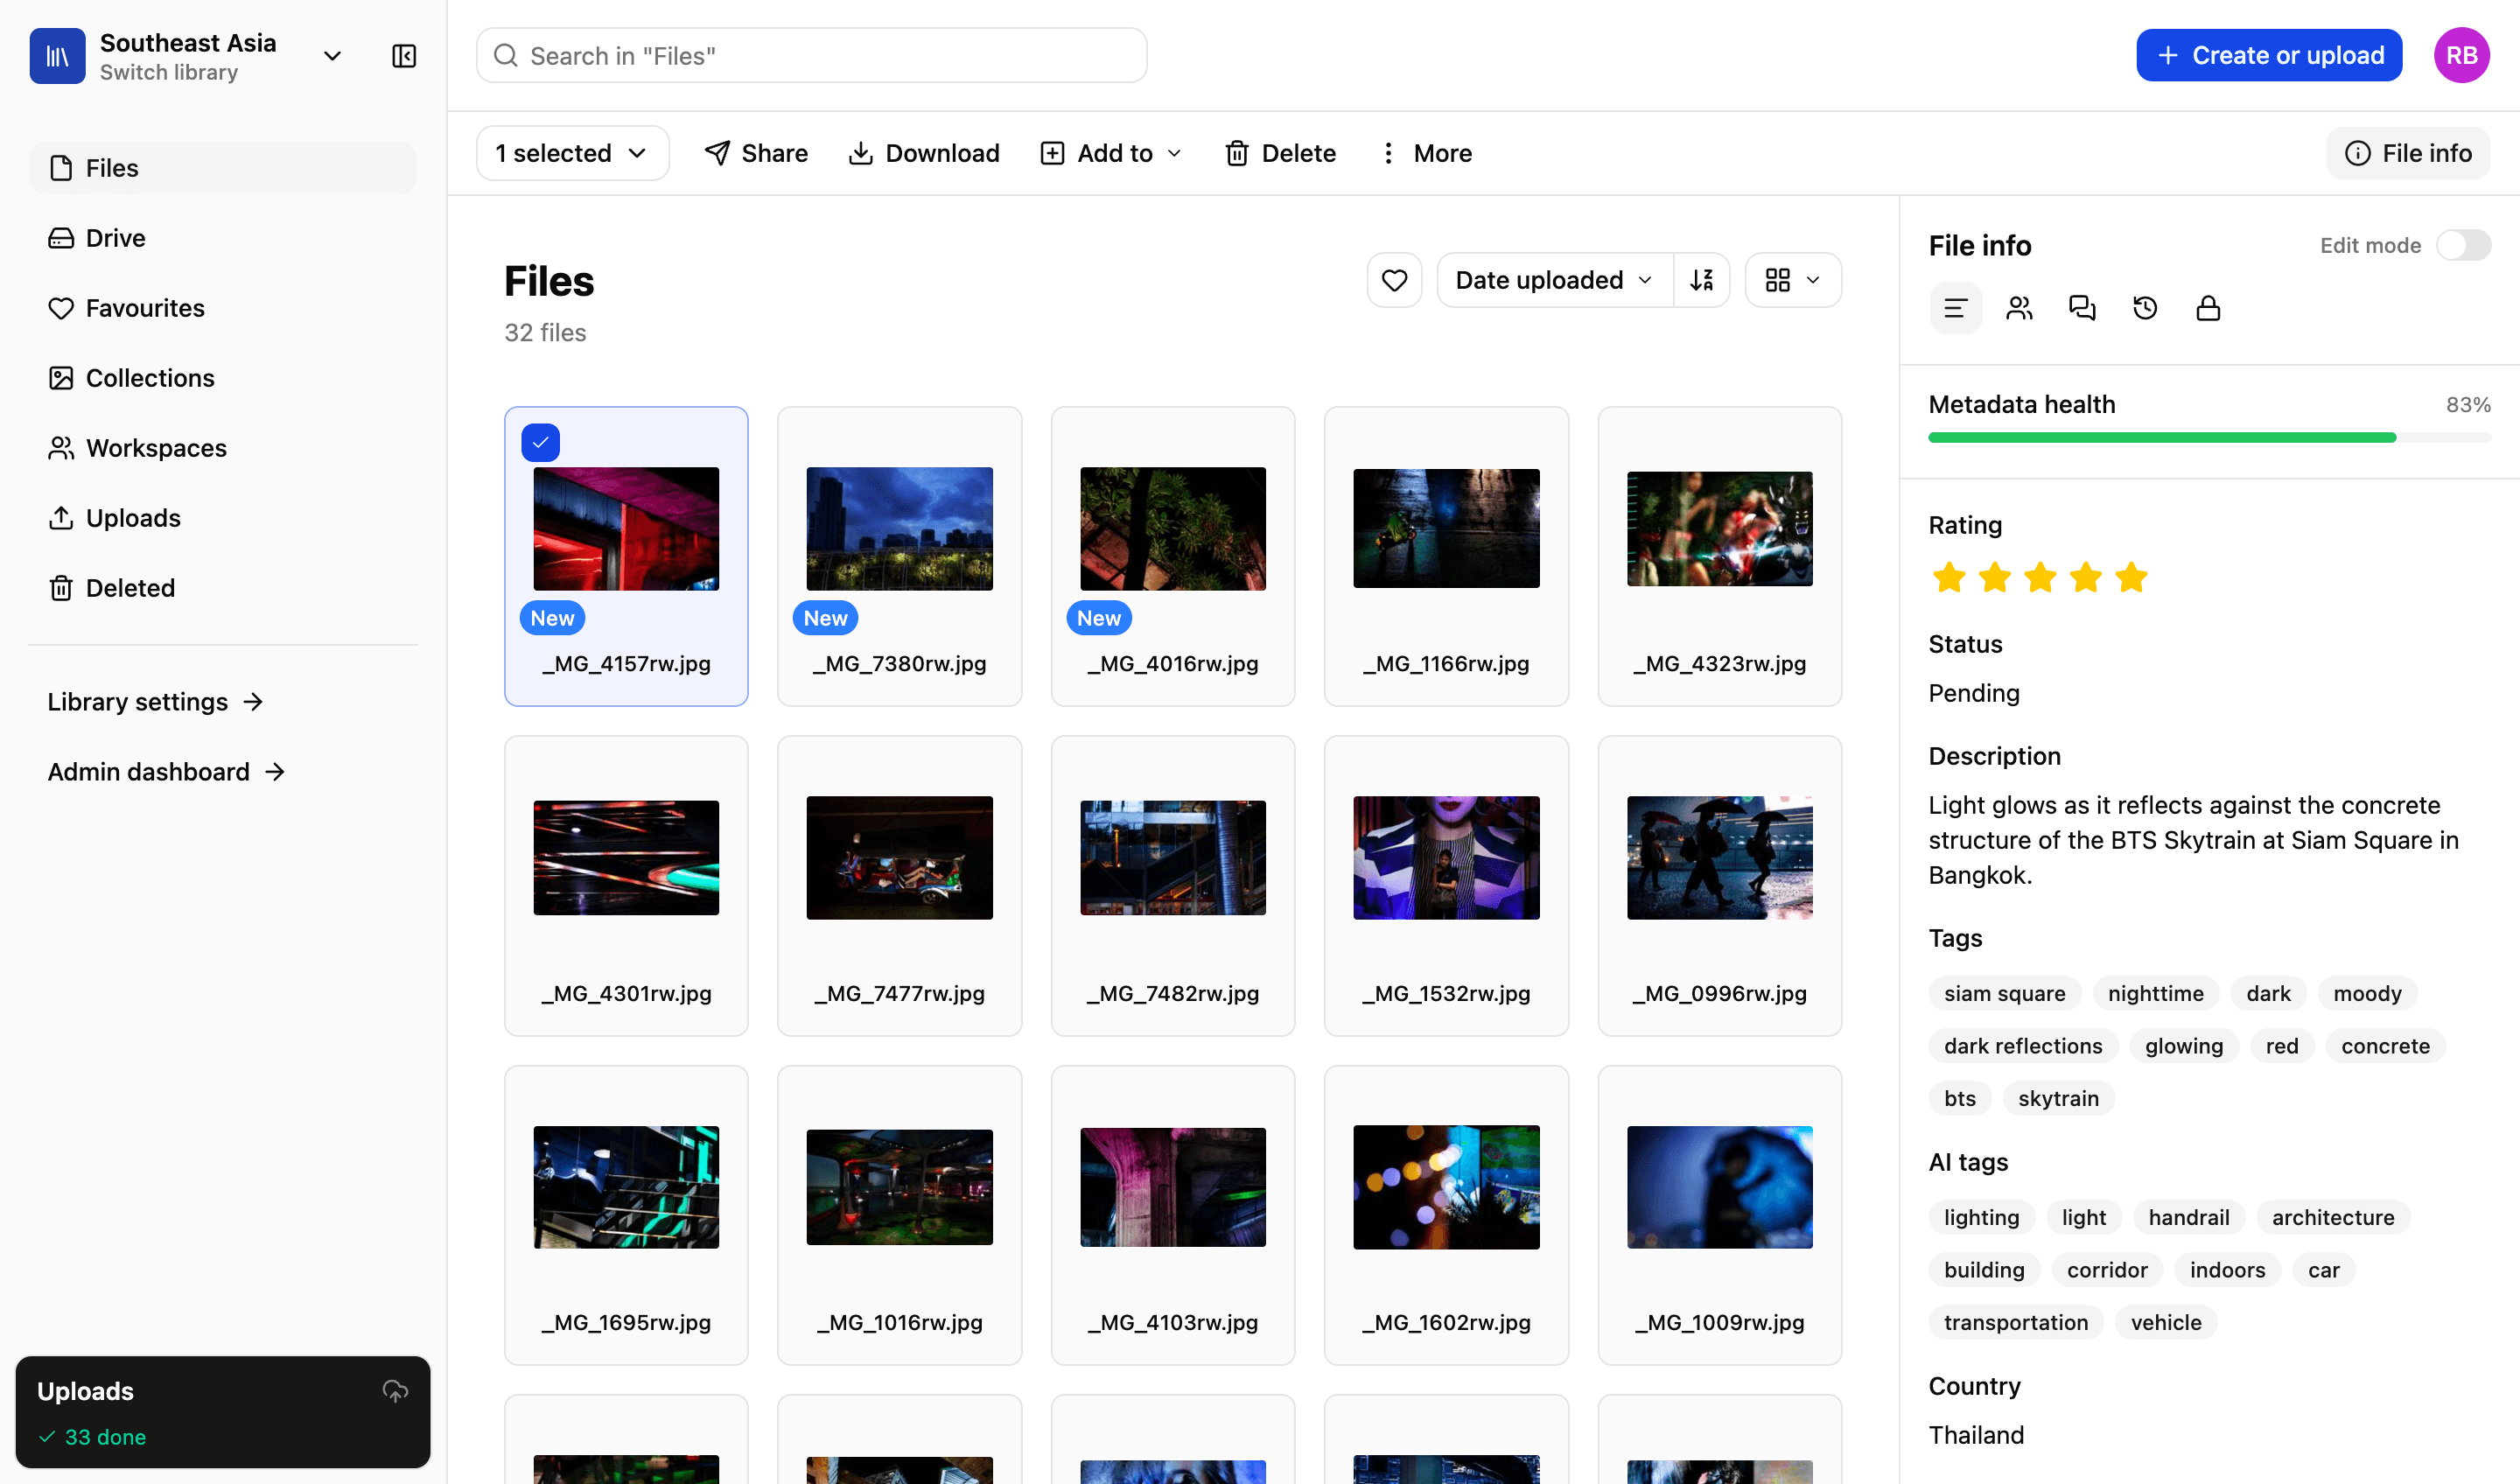Click the search in Files field
Screen dimensions: 2520x1484
811,56
